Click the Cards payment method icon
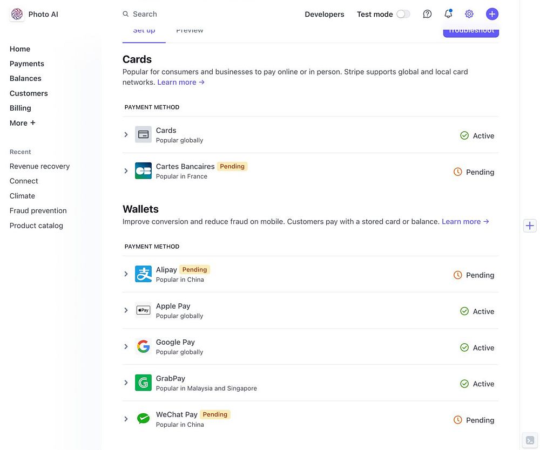 [143, 134]
